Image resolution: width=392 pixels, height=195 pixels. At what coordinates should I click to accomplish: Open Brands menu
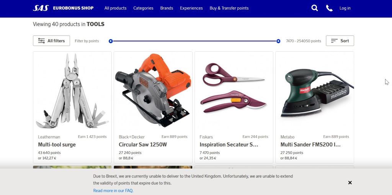pyautogui.click(x=167, y=8)
